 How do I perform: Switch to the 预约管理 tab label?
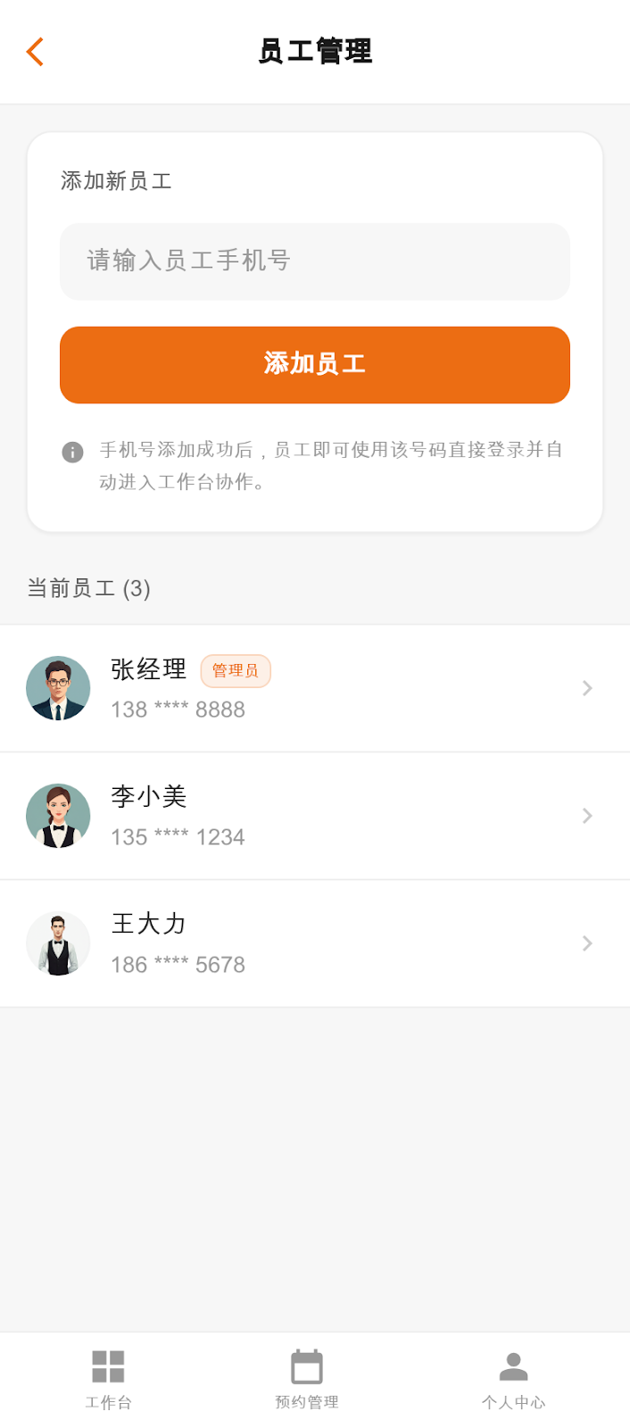point(307,1402)
